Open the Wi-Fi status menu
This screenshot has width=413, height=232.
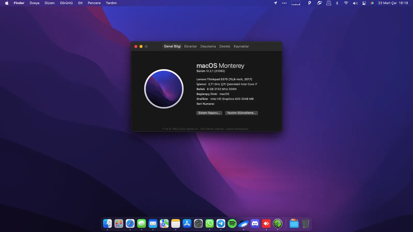[x=346, y=3]
